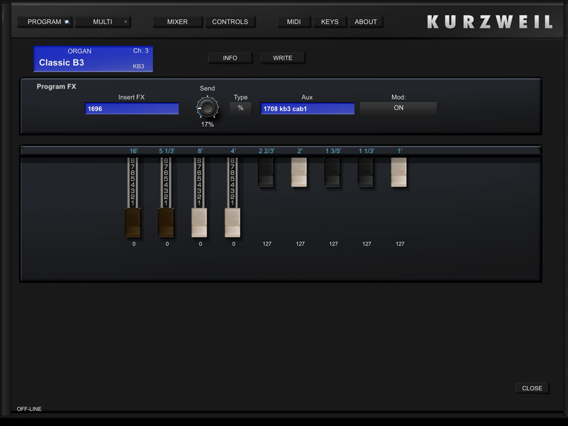Click the 127 value under 2 2/3' drawbar

click(x=267, y=244)
